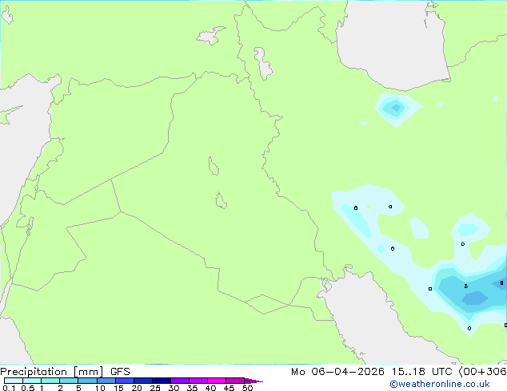Click the 1 to 2 mm legend swatch
The height and width of the screenshot is (391, 507).
coord(50,381)
